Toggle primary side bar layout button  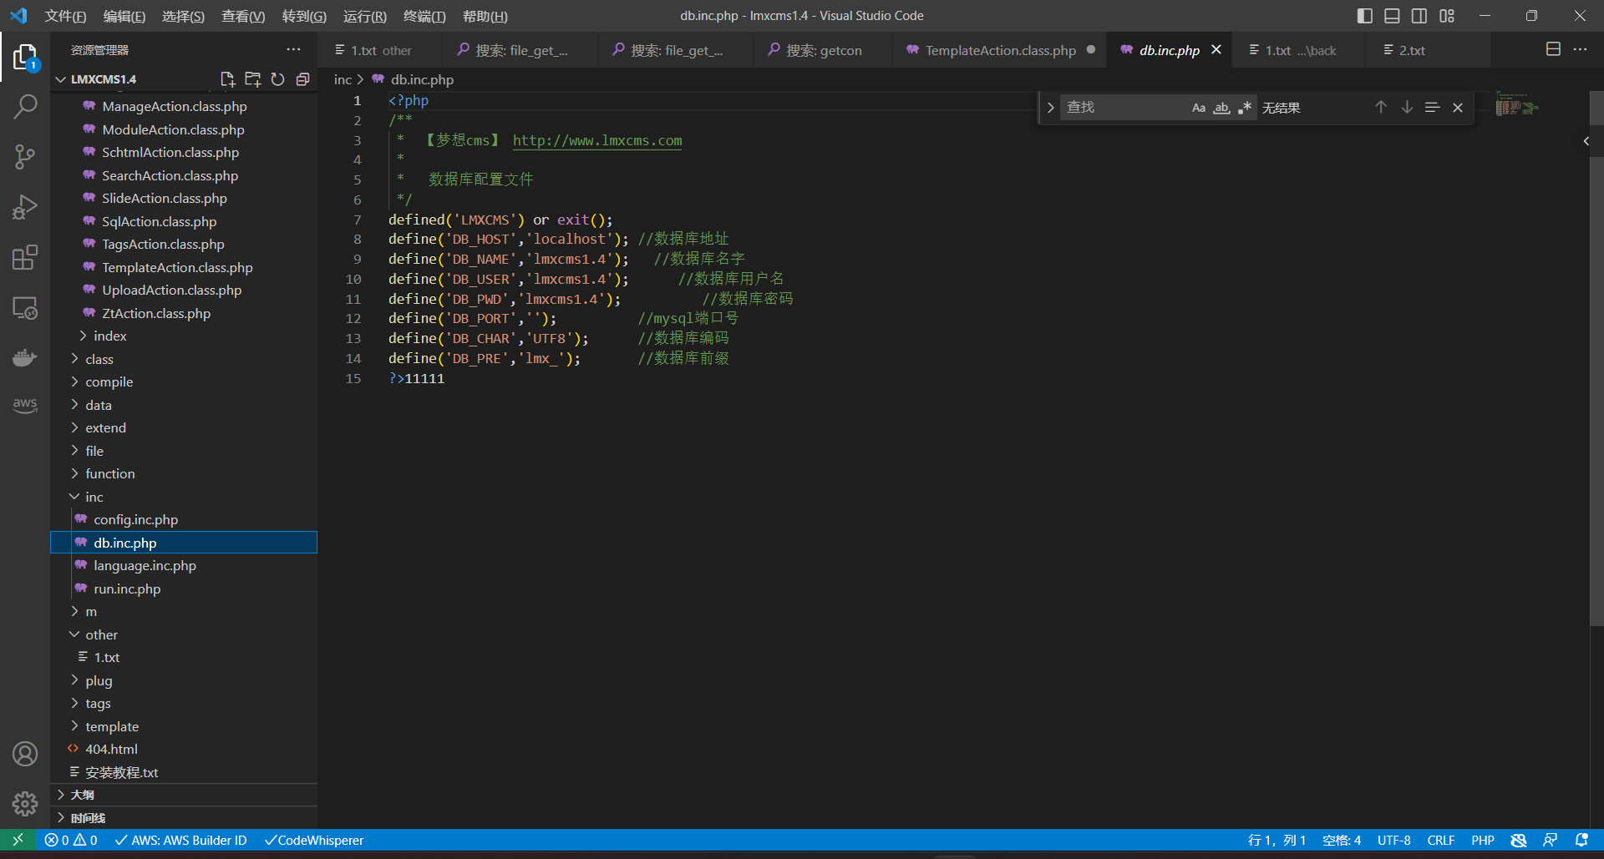click(x=1365, y=16)
